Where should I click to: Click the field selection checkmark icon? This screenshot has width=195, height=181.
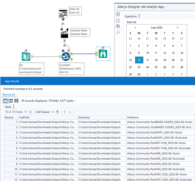click(x=30, y=112)
